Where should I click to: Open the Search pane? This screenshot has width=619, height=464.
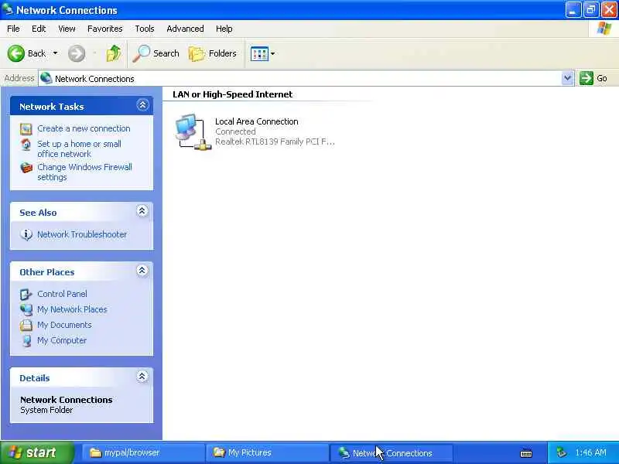click(x=156, y=53)
